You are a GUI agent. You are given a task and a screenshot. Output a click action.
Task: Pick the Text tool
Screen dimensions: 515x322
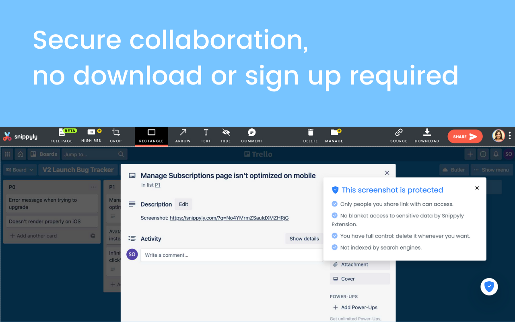click(206, 136)
